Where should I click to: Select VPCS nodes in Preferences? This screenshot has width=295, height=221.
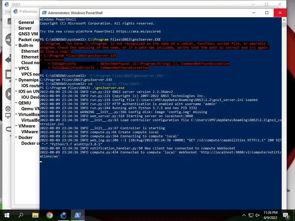tap(31, 74)
